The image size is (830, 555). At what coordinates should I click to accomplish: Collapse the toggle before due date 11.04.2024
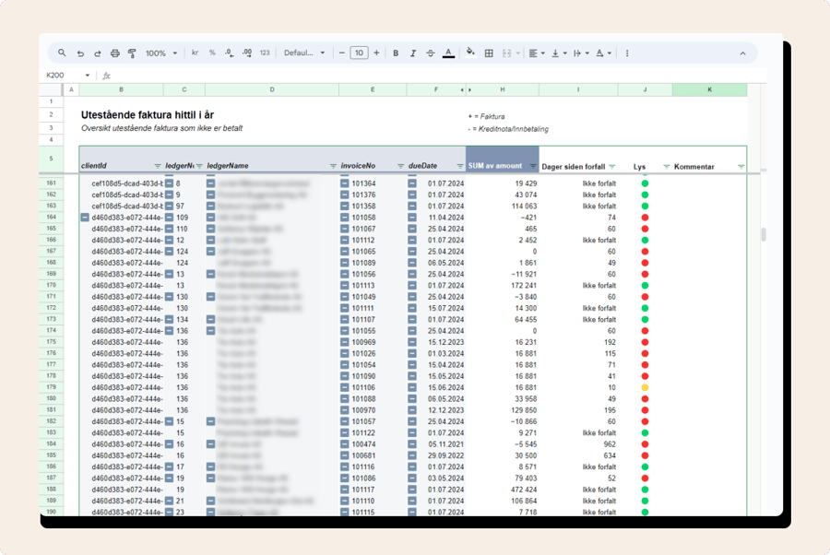[x=412, y=218]
